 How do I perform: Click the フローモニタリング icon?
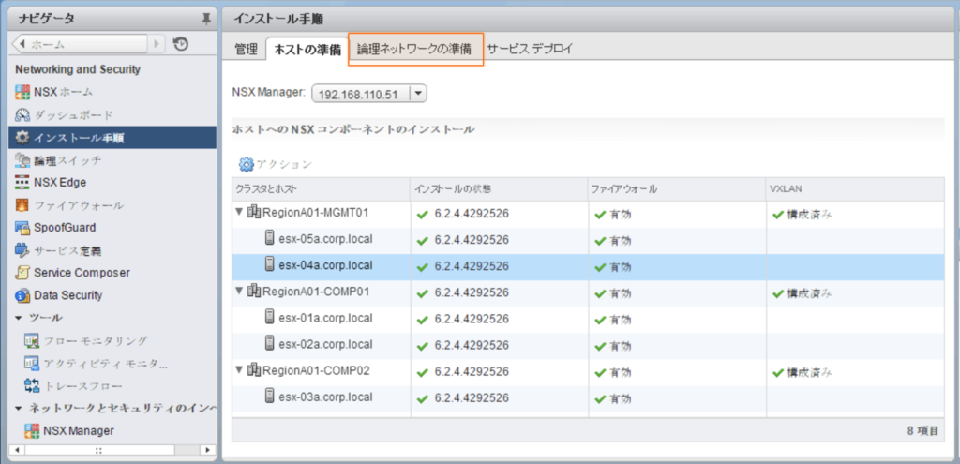[x=32, y=340]
